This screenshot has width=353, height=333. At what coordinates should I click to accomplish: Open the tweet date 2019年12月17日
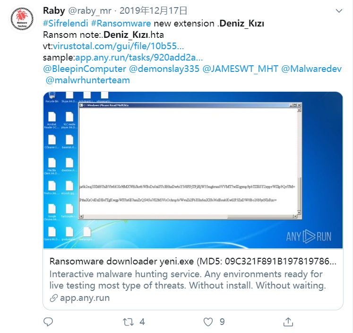[x=153, y=10]
